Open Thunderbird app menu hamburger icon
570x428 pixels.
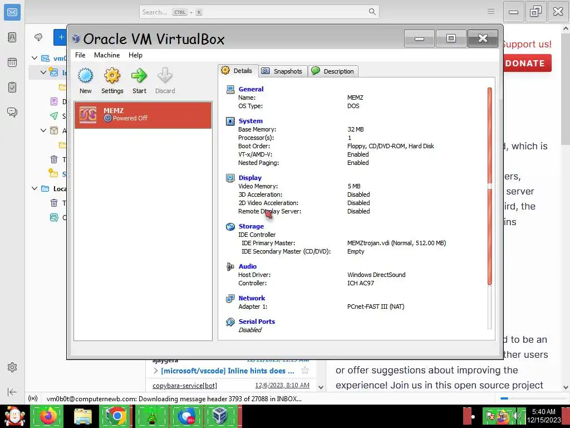point(491,12)
